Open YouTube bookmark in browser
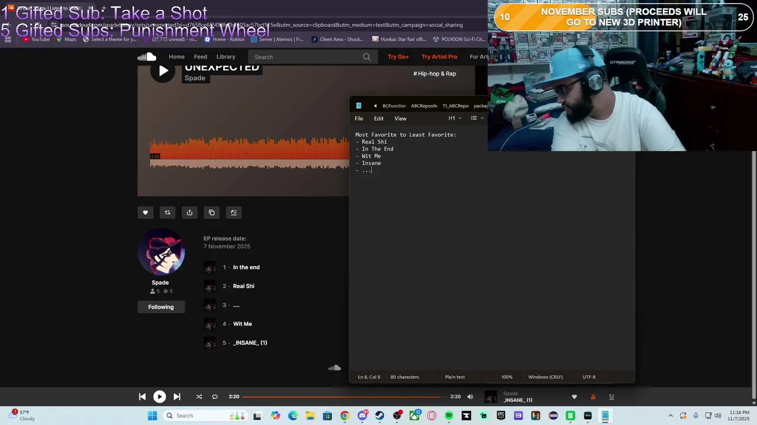 pos(36,40)
